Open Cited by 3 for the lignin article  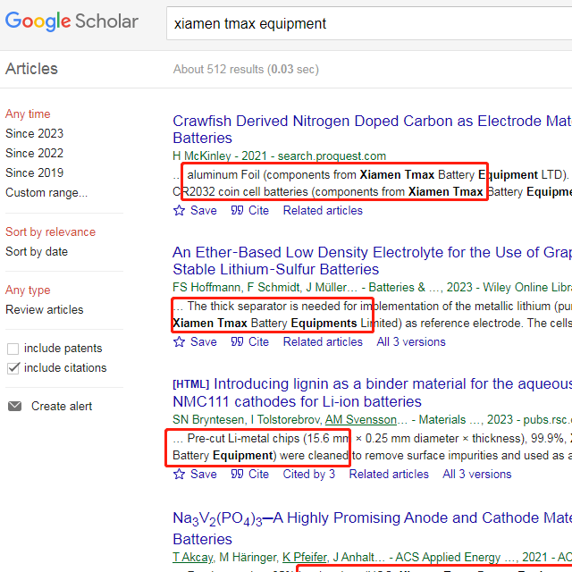tap(309, 474)
